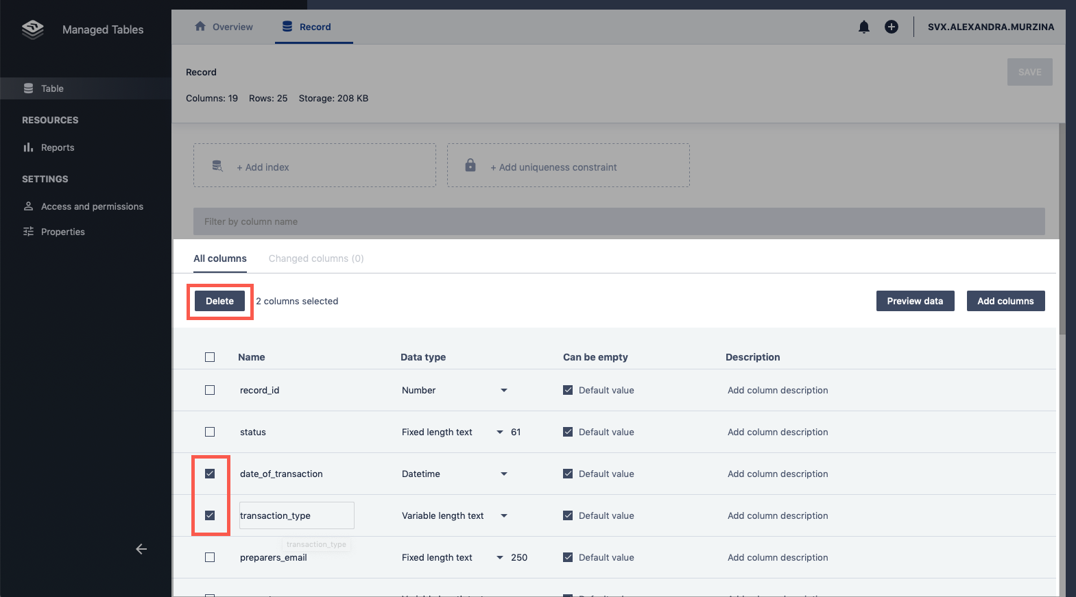Expand the Datetime data type dropdown
The image size is (1076, 597).
(x=503, y=474)
